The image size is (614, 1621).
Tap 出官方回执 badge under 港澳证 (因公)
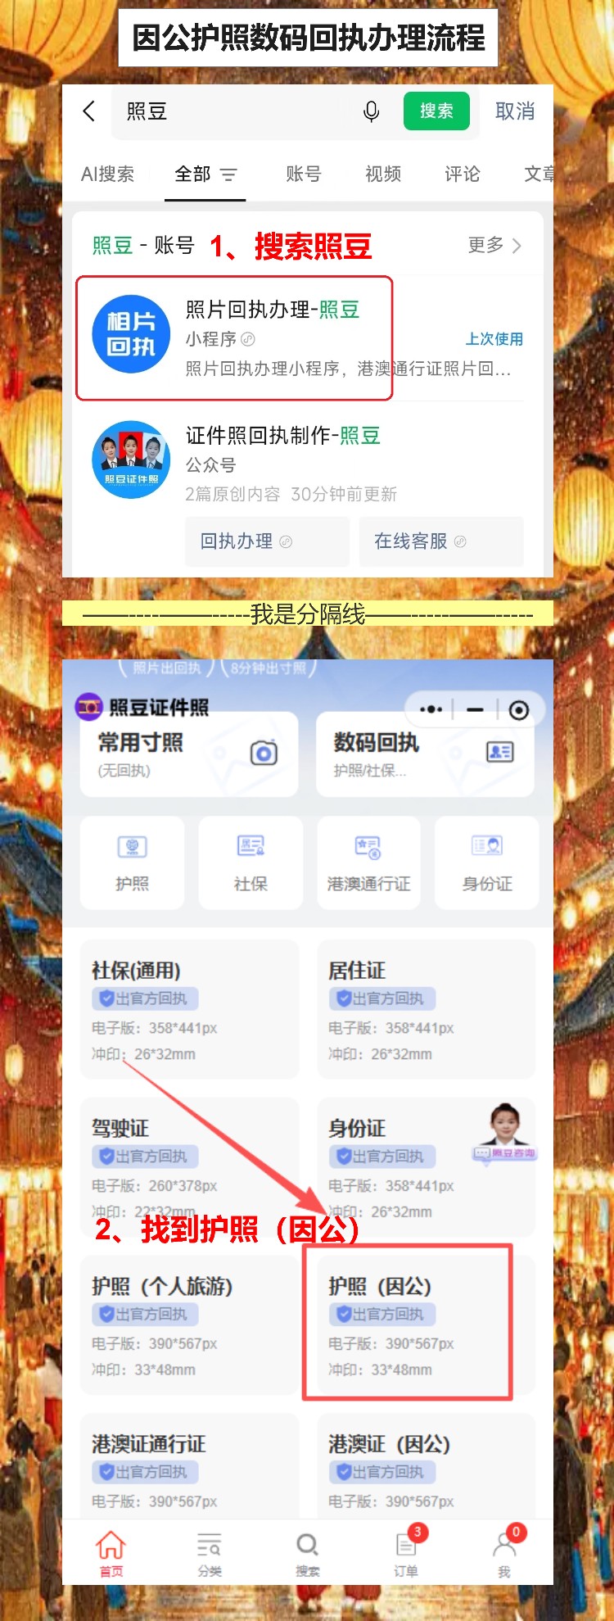pos(381,1472)
